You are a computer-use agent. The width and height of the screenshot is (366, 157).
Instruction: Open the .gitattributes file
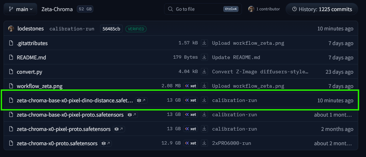coord(32,43)
